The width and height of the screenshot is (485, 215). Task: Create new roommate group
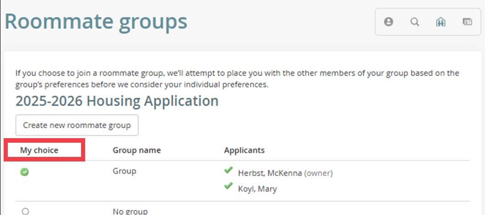tap(77, 125)
